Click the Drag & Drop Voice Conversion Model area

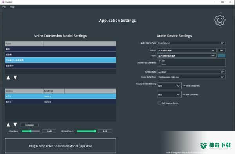pyautogui.click(x=60, y=146)
